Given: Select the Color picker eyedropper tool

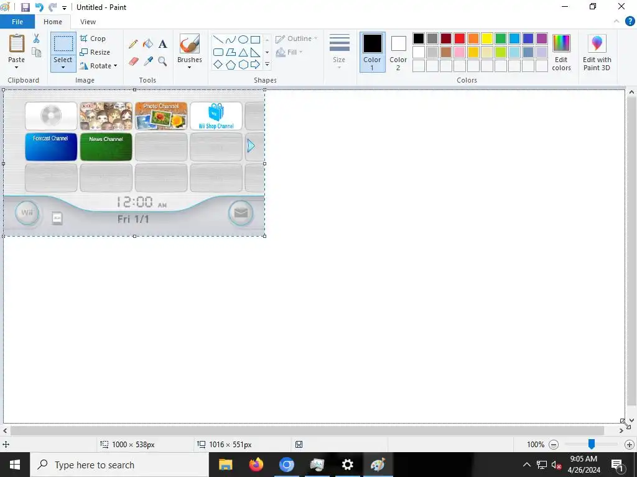Looking at the screenshot, I should pyautogui.click(x=148, y=61).
